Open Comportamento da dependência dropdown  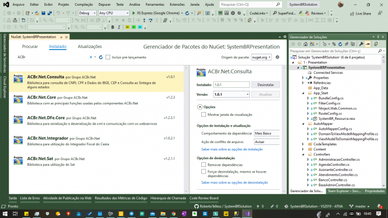point(266,133)
